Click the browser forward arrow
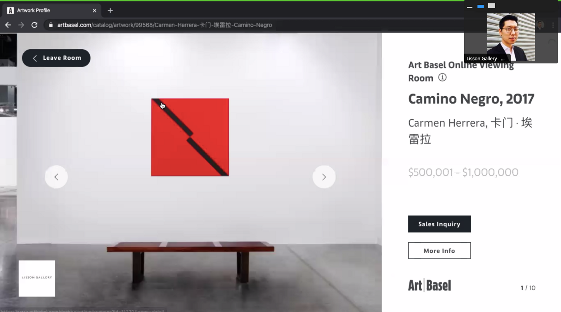The image size is (561, 312). [21, 25]
